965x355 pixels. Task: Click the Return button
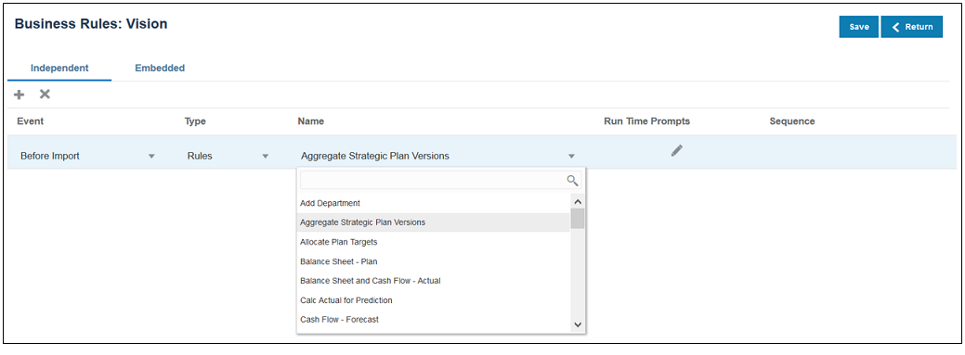point(911,27)
